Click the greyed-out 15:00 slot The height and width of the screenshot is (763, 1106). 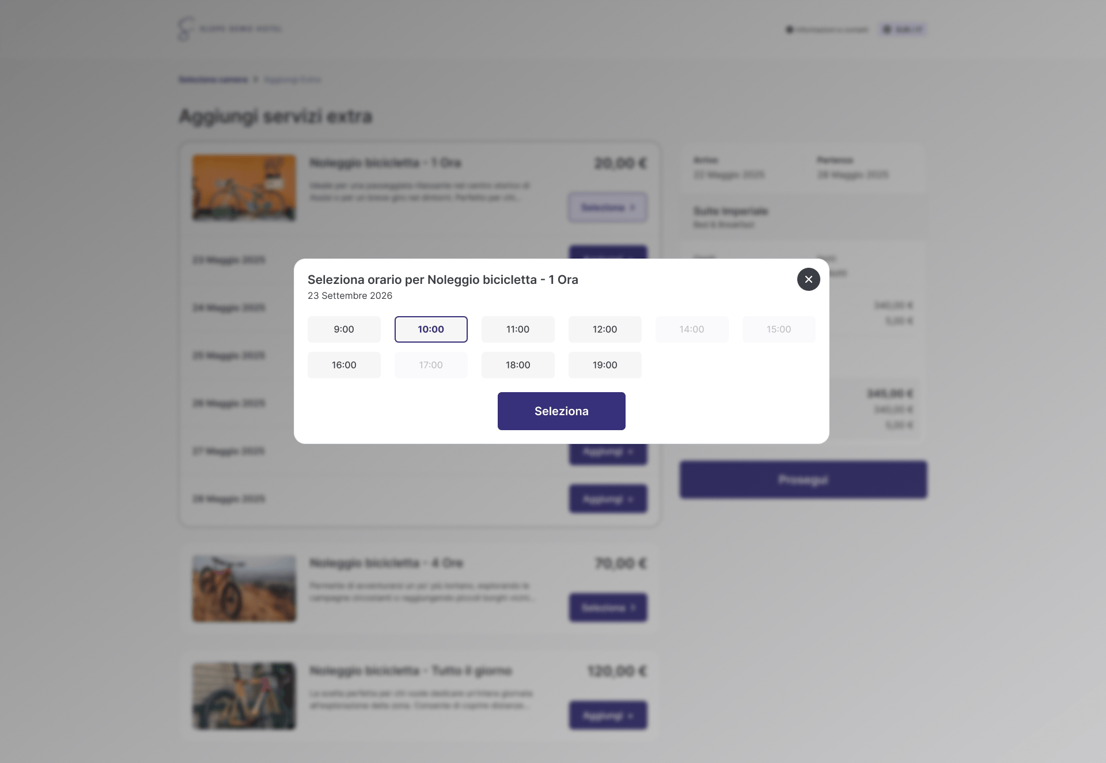779,329
